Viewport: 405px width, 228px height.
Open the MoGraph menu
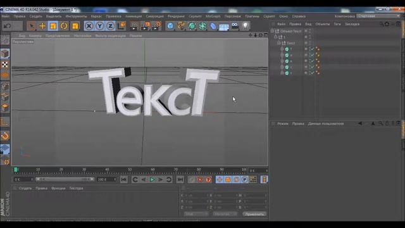(x=213, y=16)
